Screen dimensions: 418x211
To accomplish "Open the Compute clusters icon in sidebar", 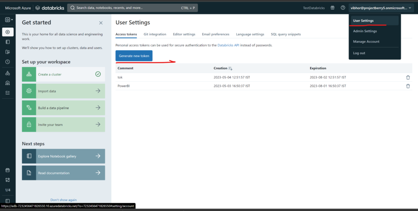I will (8, 83).
